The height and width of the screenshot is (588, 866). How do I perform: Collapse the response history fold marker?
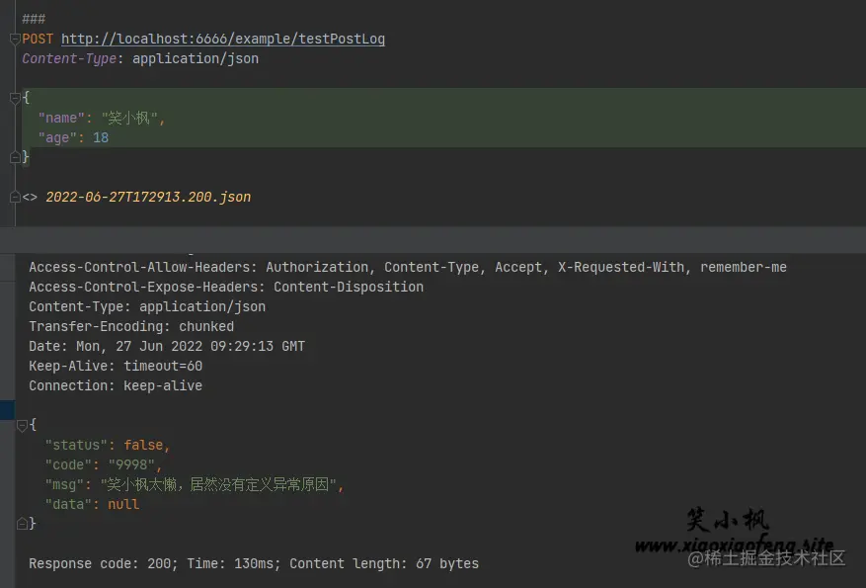tap(15, 198)
